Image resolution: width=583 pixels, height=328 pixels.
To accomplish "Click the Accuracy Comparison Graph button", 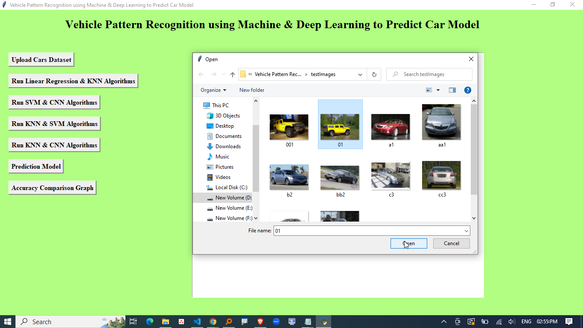I will (52, 188).
